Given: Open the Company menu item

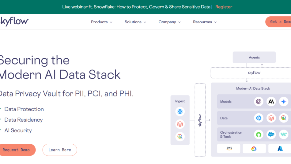Looking at the screenshot, I should 169,22.
